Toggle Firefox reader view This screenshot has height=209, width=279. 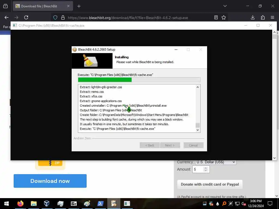coord(216,17)
